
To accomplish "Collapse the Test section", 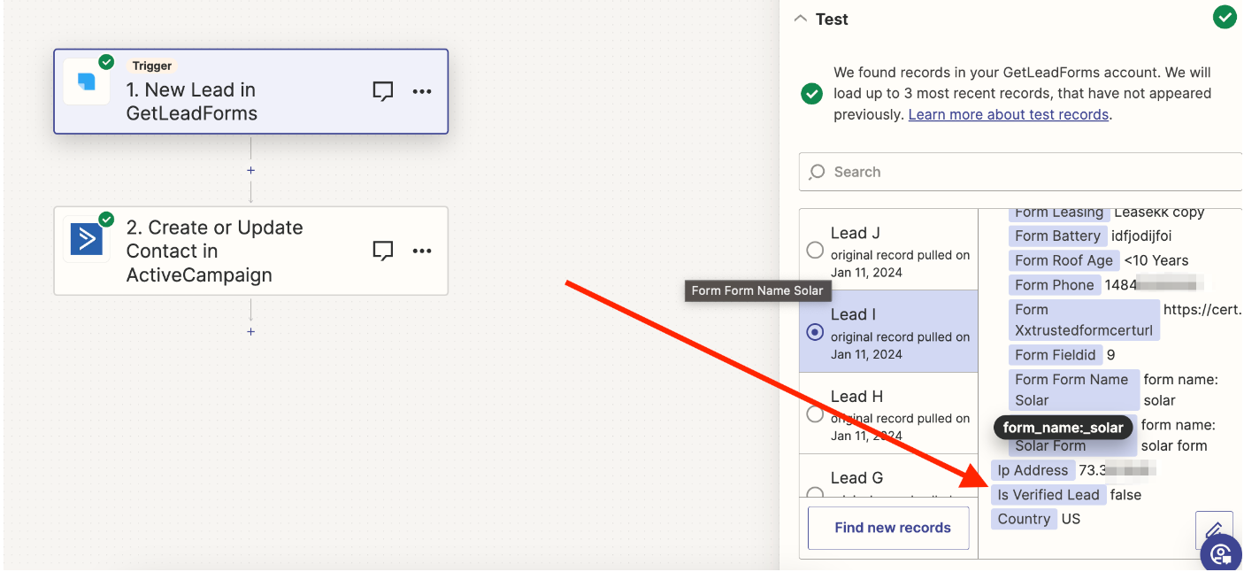I will (x=801, y=17).
